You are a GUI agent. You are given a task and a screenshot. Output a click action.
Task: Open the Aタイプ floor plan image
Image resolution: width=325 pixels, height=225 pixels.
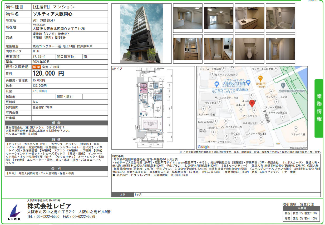(153, 108)
